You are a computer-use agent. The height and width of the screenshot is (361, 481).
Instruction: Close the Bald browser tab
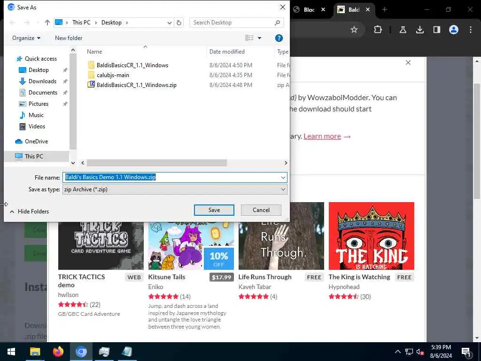(367, 10)
